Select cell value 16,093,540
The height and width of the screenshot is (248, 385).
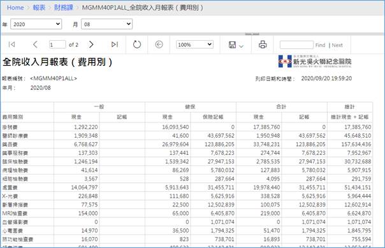[x=175, y=127]
